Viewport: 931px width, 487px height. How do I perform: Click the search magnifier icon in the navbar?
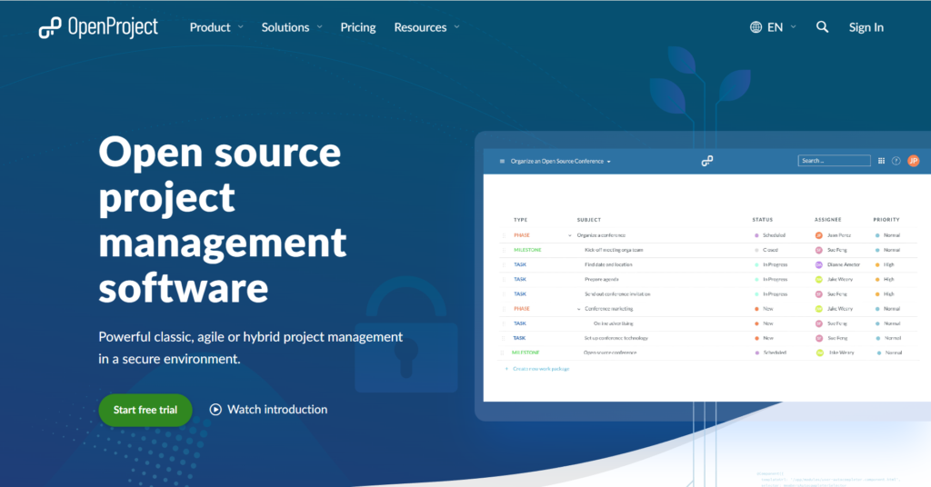tap(822, 27)
